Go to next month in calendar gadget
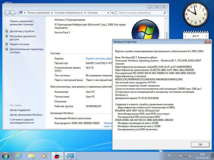214x160 pixels. [207, 36]
